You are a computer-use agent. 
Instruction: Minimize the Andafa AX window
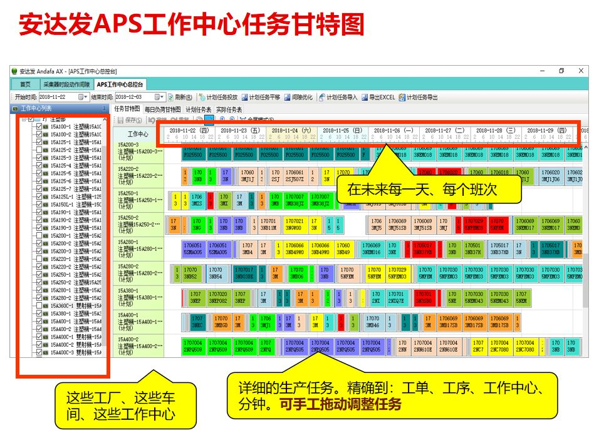click(x=542, y=71)
